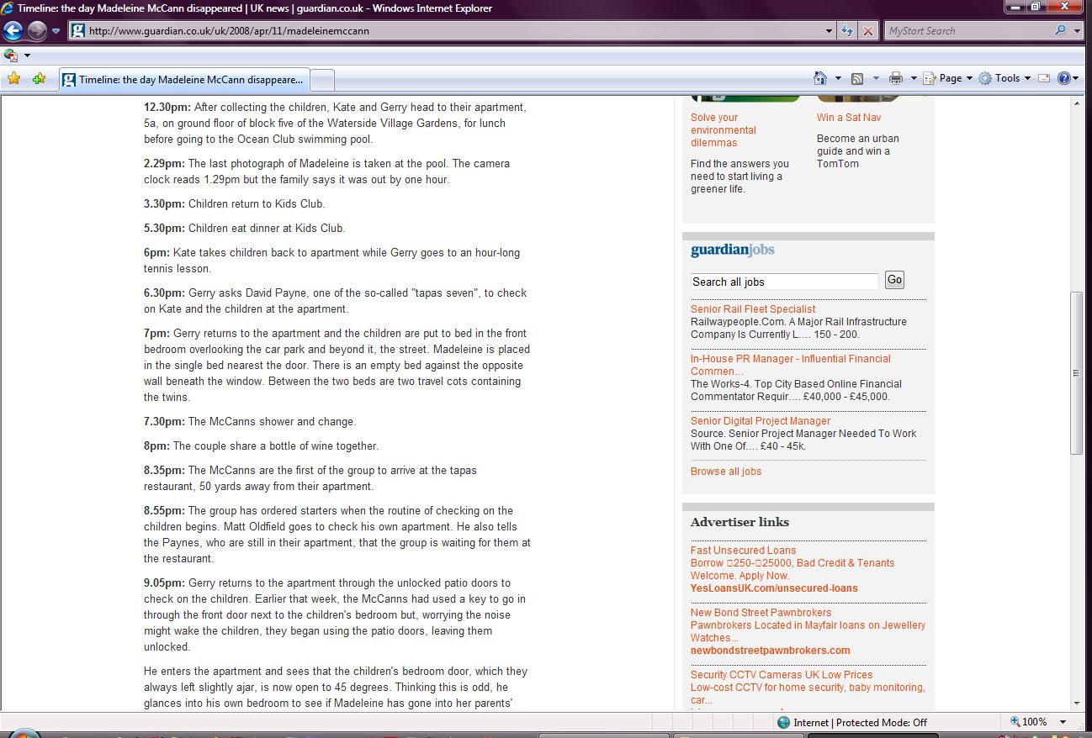Screen dimensions: 1092x738
Task: Expand the address bar history dropdown
Action: (x=830, y=31)
